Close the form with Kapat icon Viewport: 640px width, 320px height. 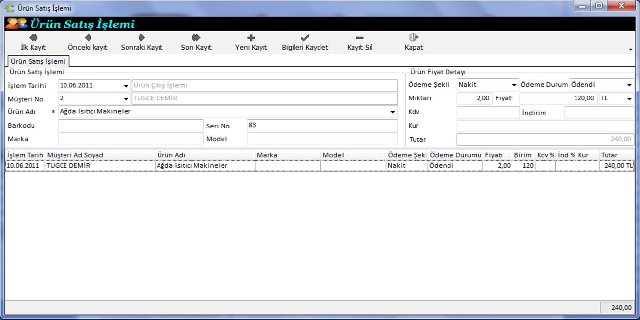pos(414,38)
